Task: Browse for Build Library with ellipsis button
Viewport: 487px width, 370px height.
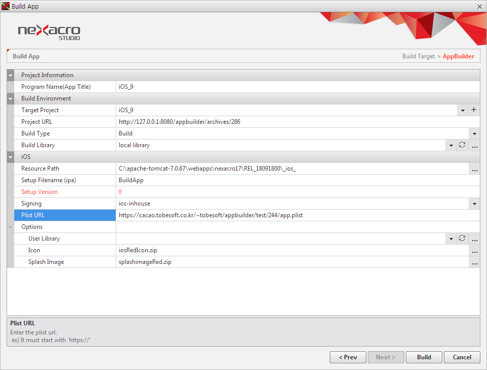Action: pyautogui.click(x=474, y=145)
